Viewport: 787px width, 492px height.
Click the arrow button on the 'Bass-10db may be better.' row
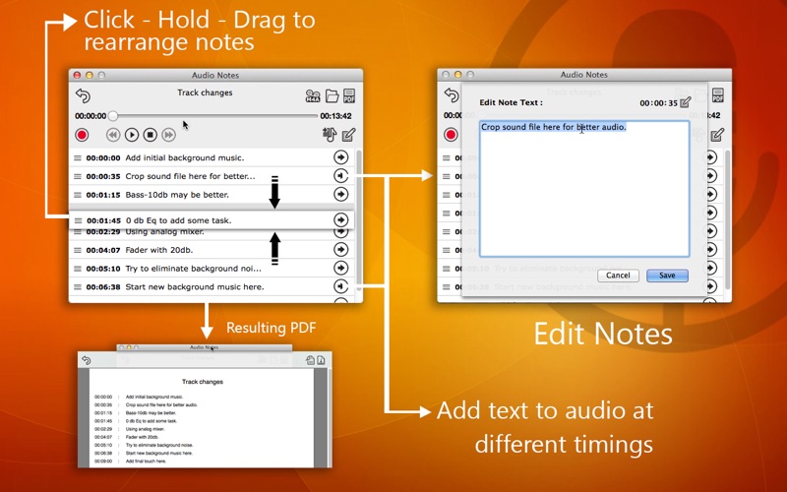tap(340, 194)
